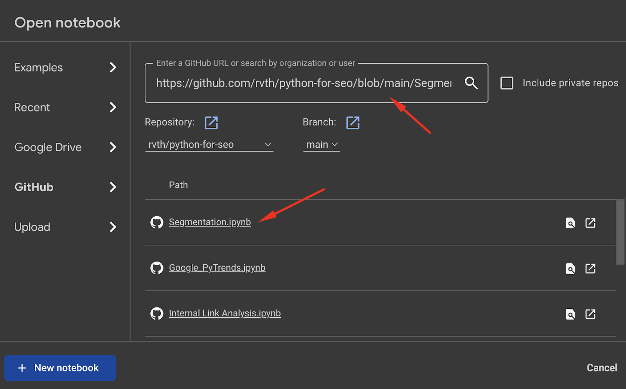Open Internal Link Analysis.ipynb in new tab icon
Screen dimensions: 626x389
(590, 314)
